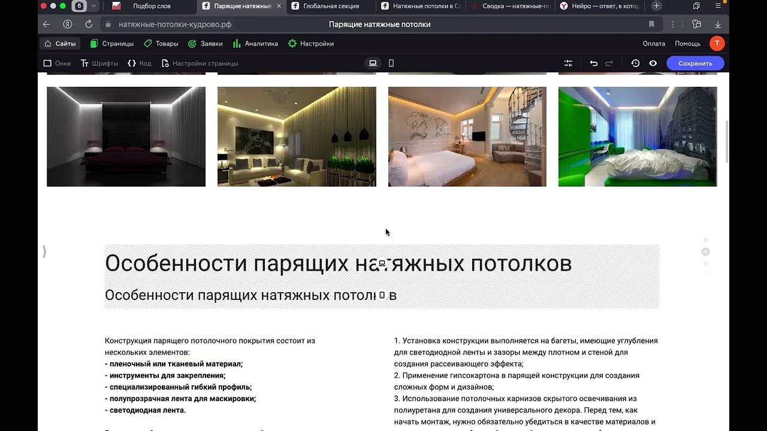Open browser downloads icon
This screenshot has width=767, height=431.
[x=718, y=25]
